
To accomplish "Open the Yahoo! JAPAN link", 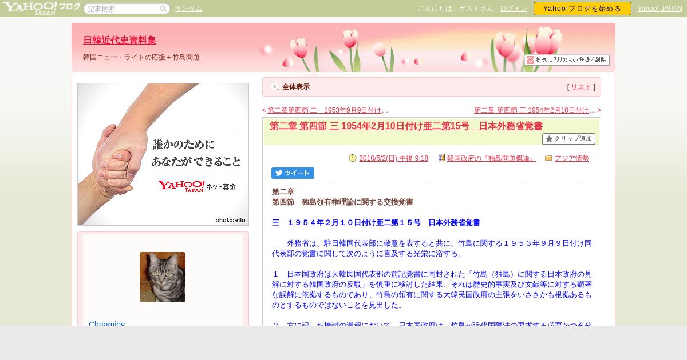I will (660, 9).
